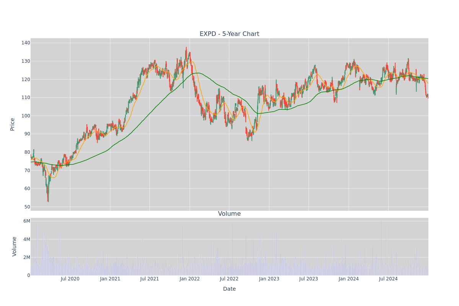Select the Jul 2020 date tick
The height and width of the screenshot is (306, 459).
click(70, 279)
